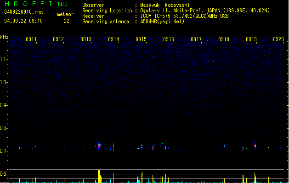Image resolution: width=289 pixels, height=183 pixels.
Task: Click the meteor echo cluster near 0919
Action: pos(255,146)
